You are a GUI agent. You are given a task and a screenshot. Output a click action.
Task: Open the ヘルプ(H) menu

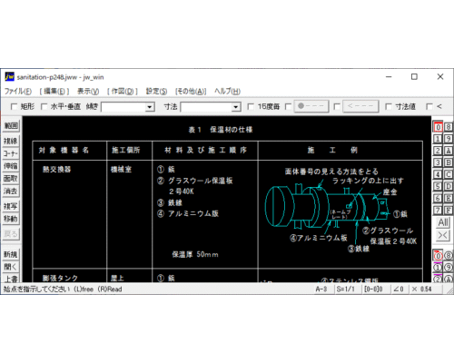(x=227, y=92)
